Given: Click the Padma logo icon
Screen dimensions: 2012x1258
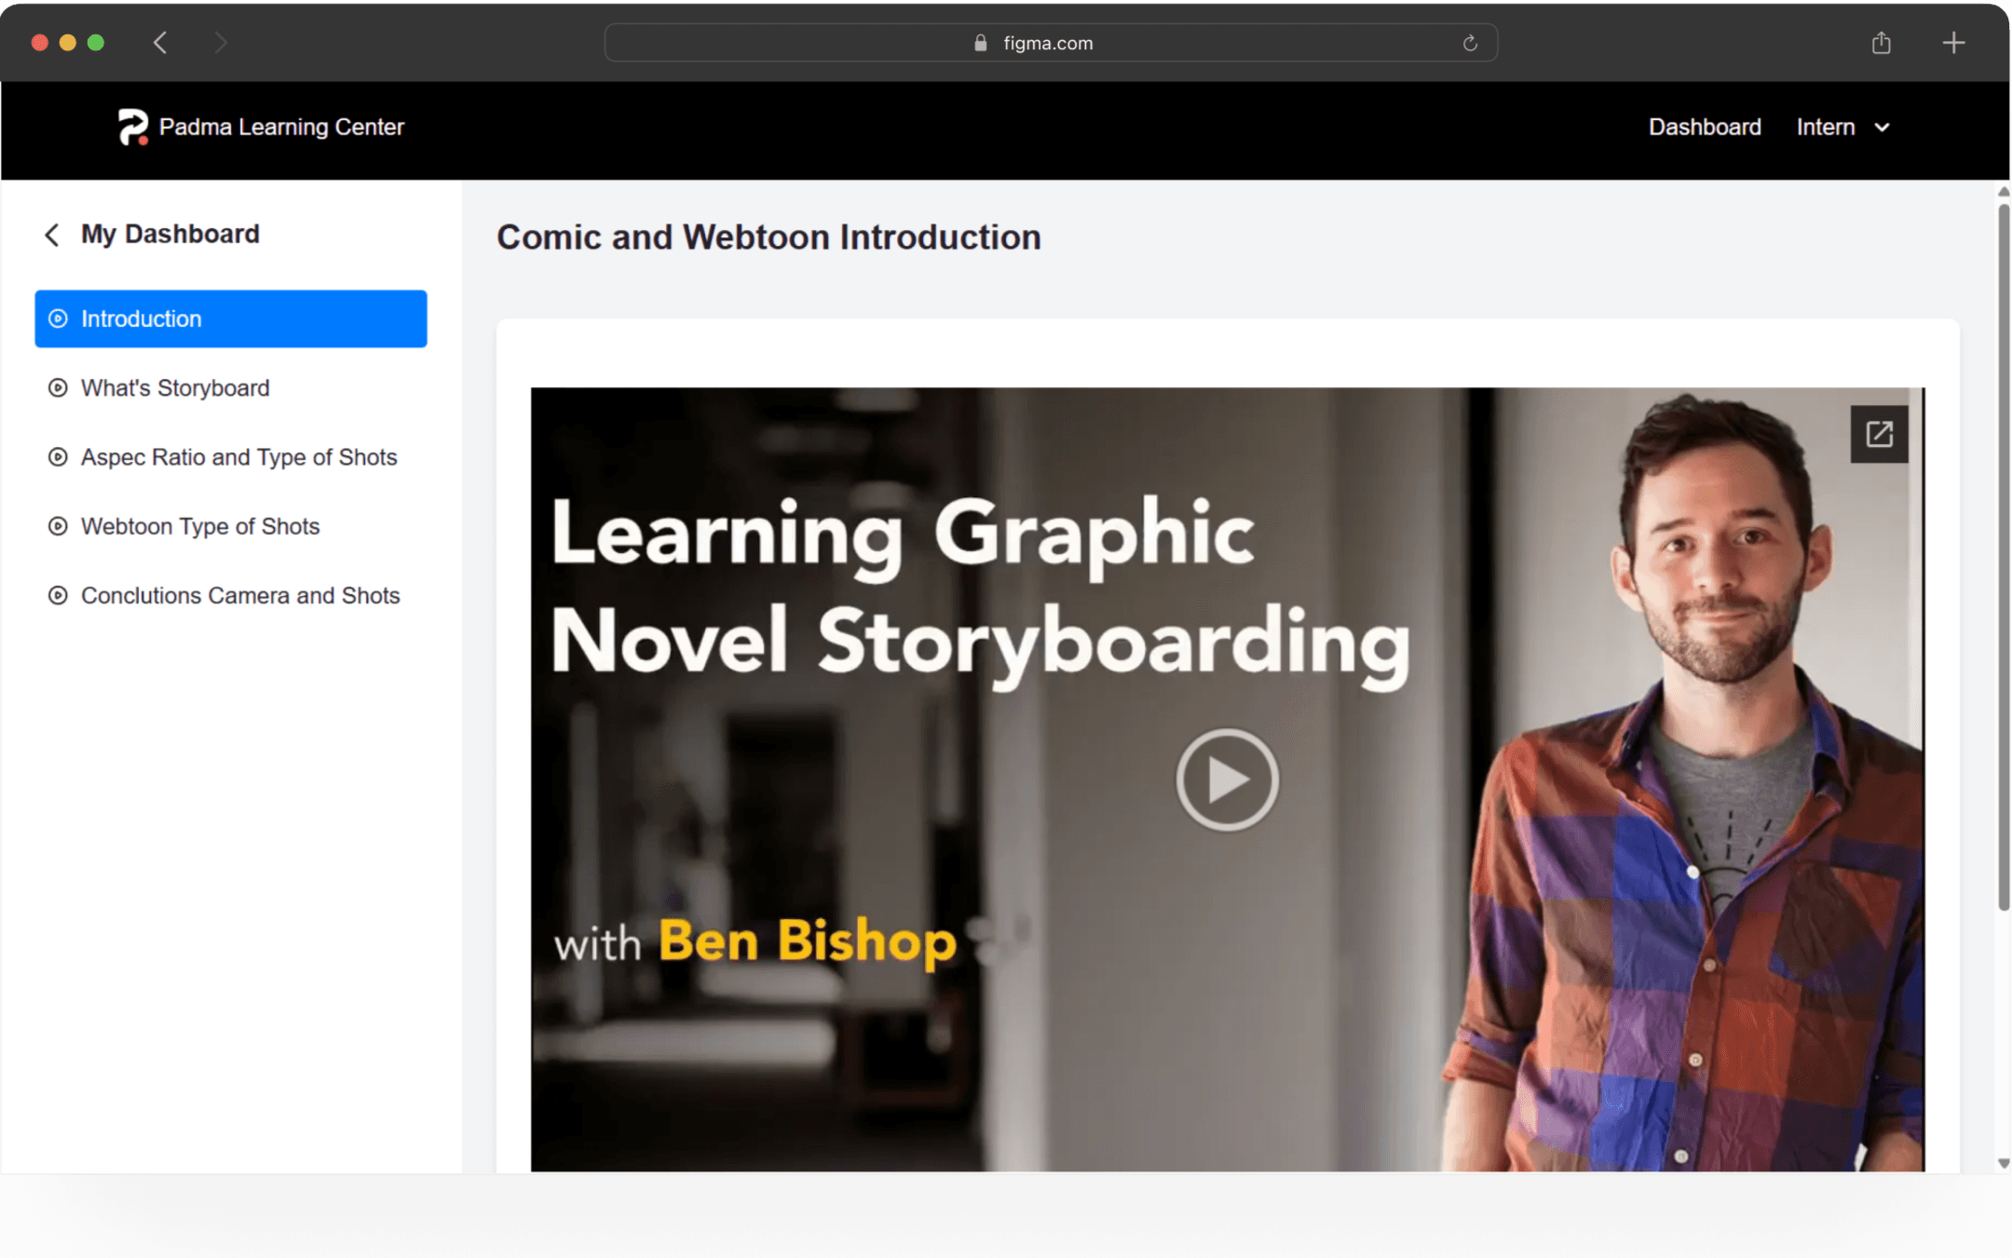Looking at the screenshot, I should pyautogui.click(x=132, y=128).
